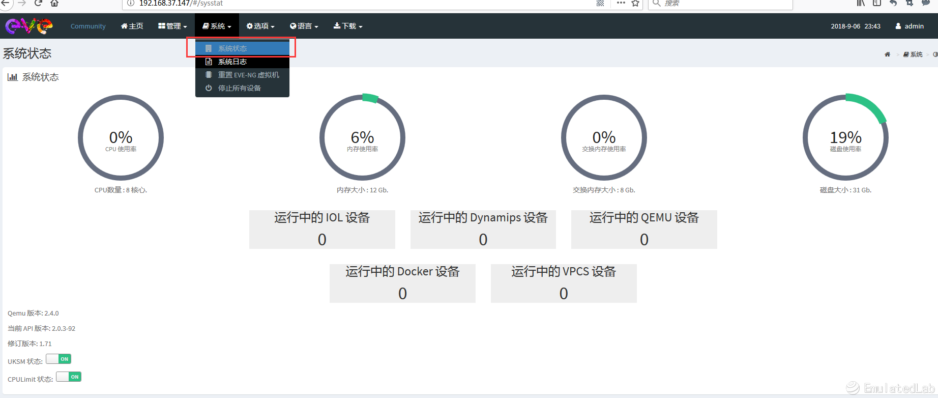Image resolution: width=938 pixels, height=398 pixels.
Task: Choose 停止所有设备 menu entry
Action: point(242,88)
